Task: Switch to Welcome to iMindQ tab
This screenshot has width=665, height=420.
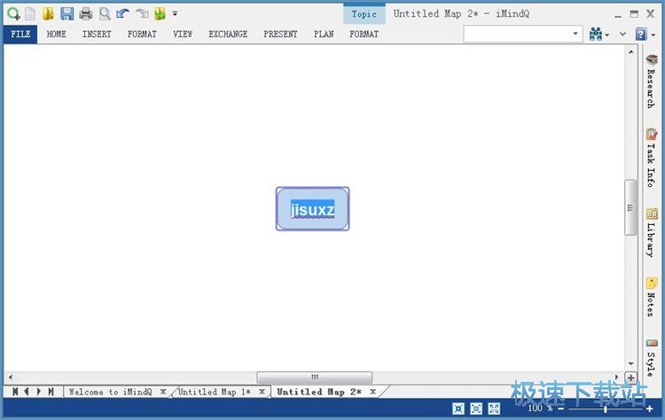Action: point(110,392)
